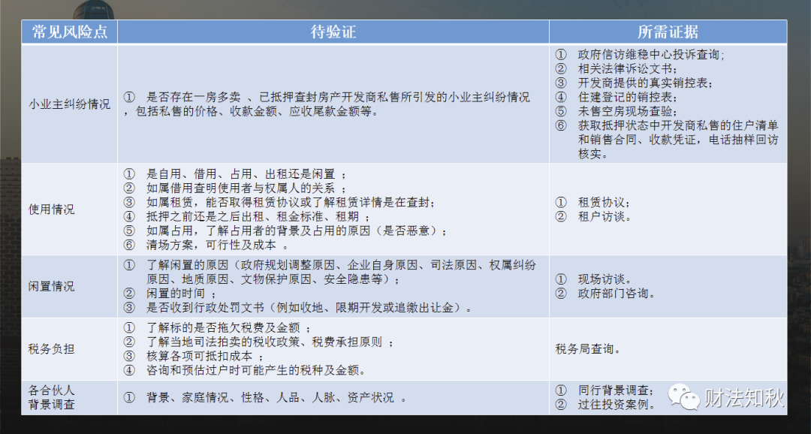Select the 租赁协议 evidence item
811x434 pixels.
point(604,203)
